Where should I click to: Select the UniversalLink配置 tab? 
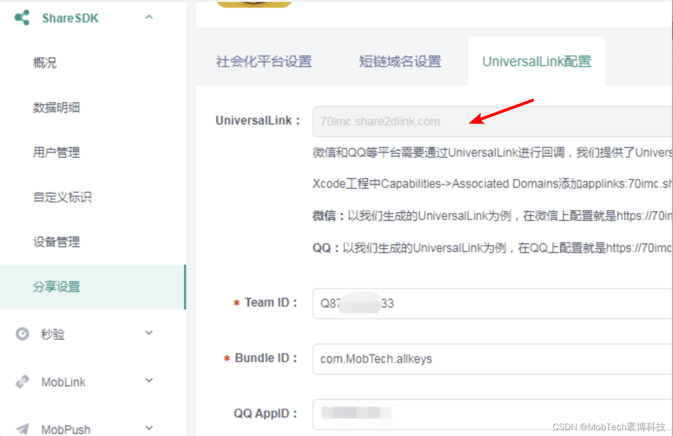point(537,62)
